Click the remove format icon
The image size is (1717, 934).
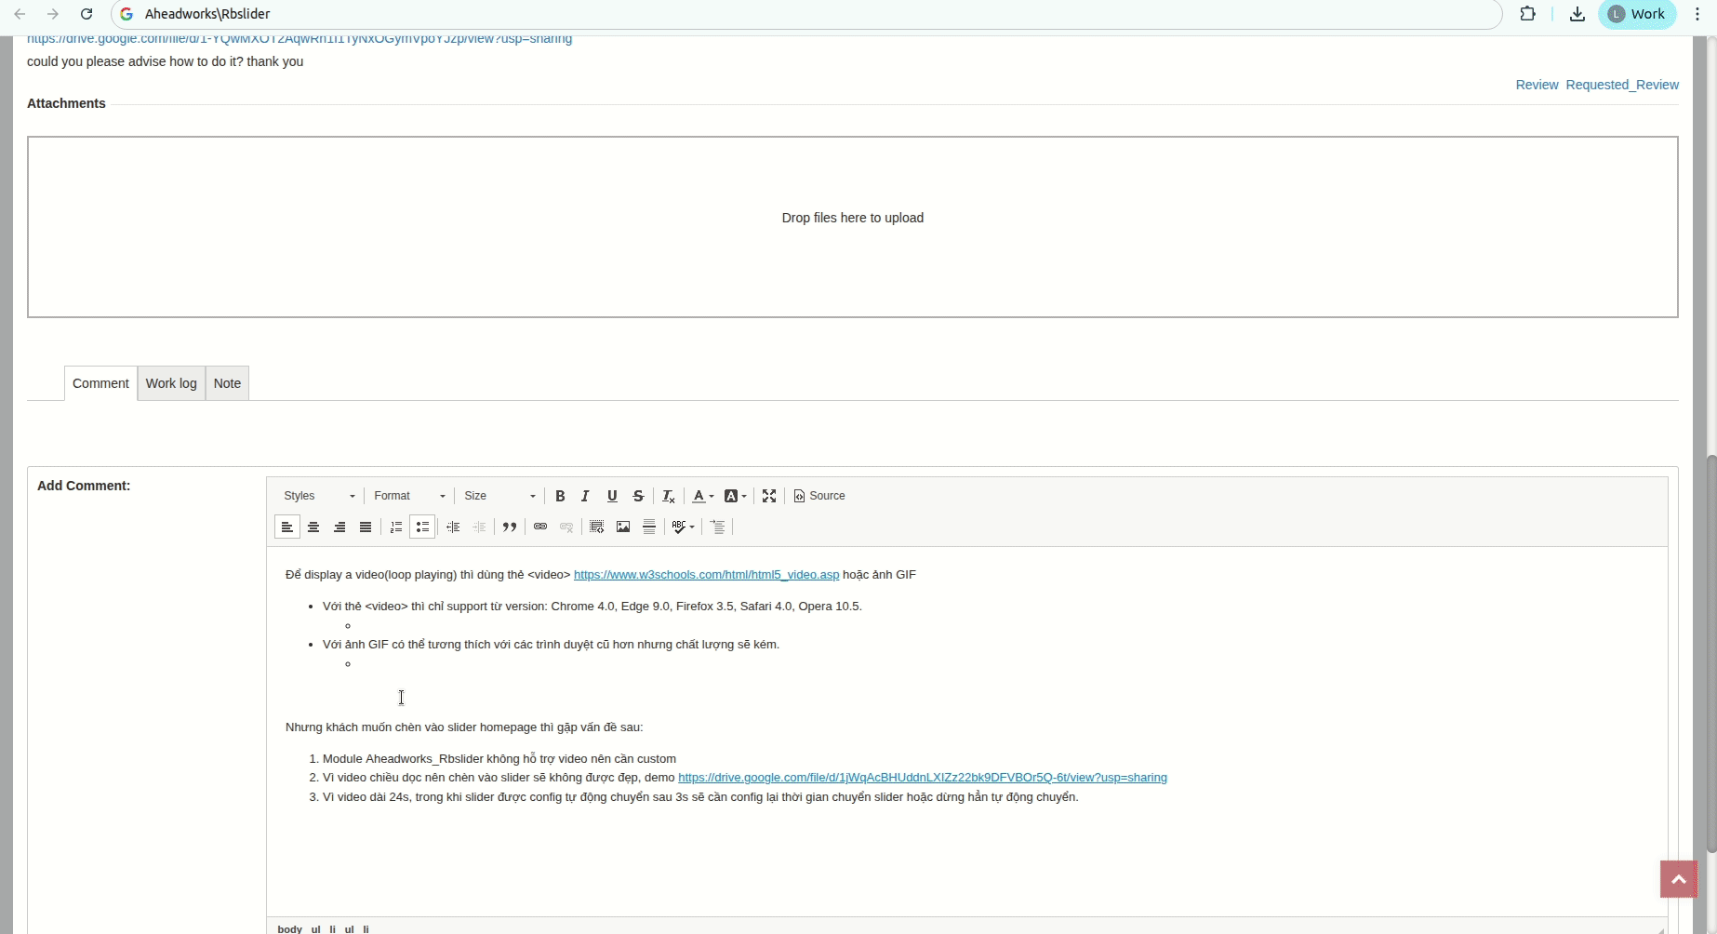pyautogui.click(x=668, y=496)
